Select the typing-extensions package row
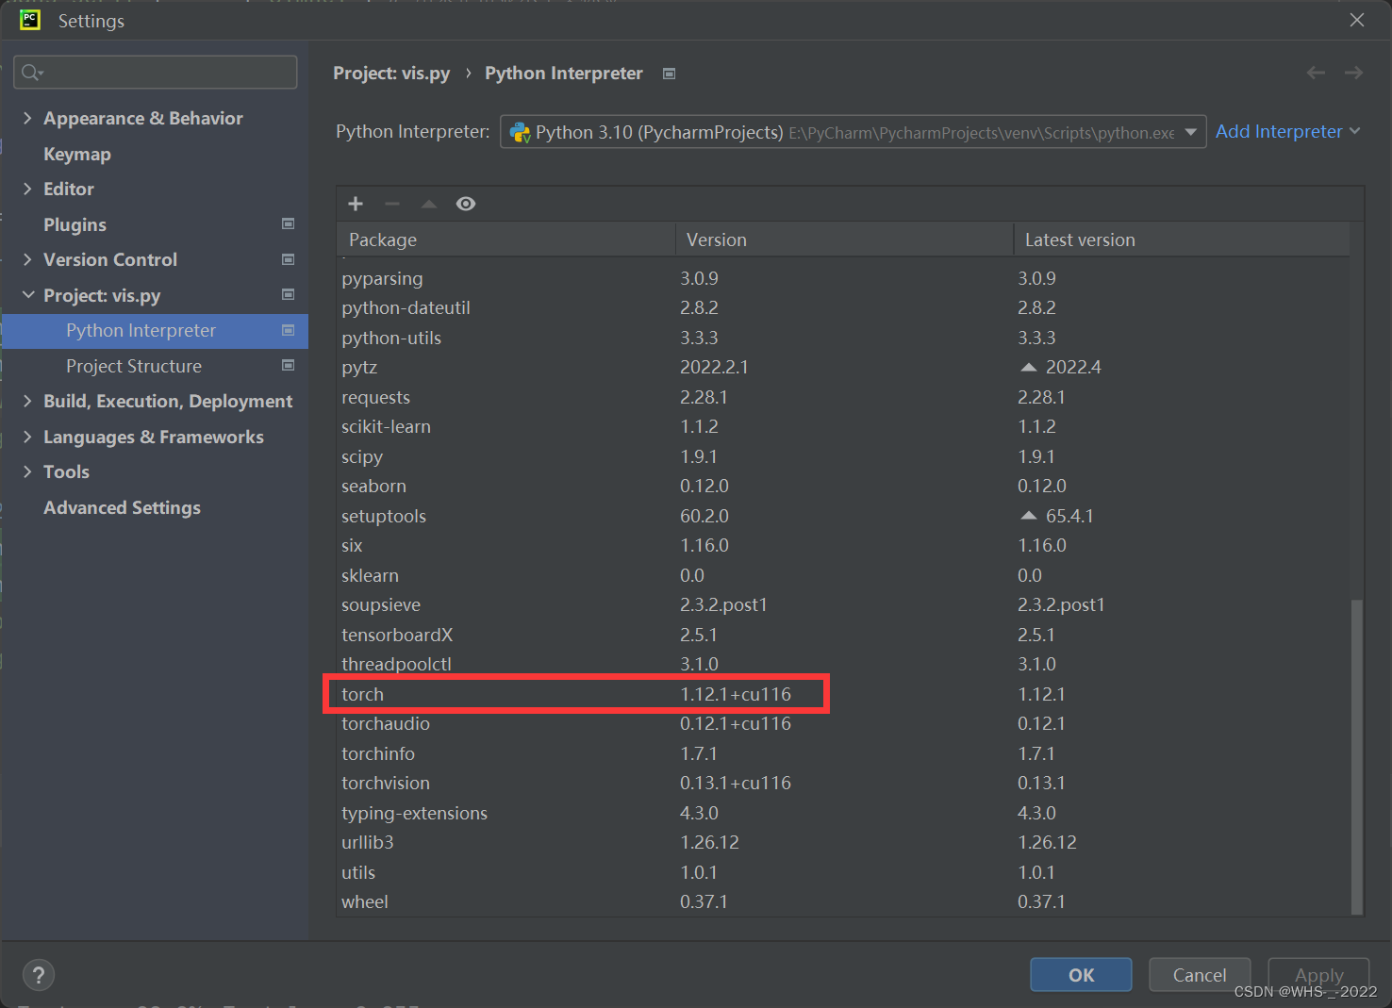Image resolution: width=1392 pixels, height=1008 pixels. (x=844, y=813)
